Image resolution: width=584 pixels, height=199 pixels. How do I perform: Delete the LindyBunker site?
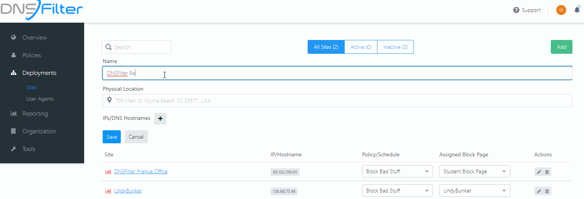tap(547, 191)
